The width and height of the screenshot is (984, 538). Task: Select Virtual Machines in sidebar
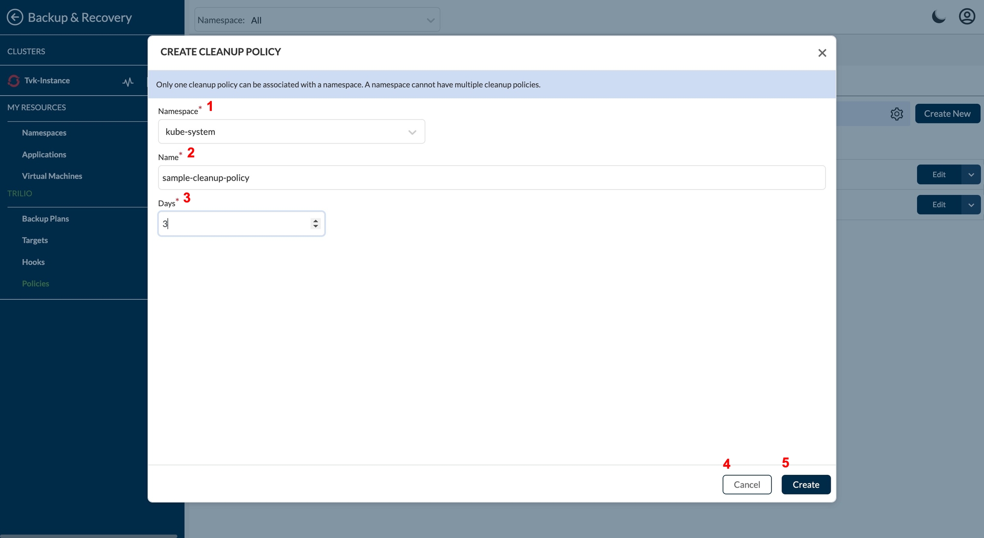pos(52,176)
